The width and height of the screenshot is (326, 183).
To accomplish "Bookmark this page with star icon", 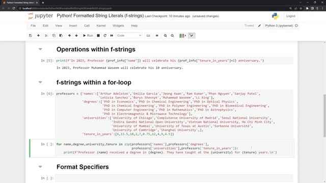I will click(x=301, y=8).
